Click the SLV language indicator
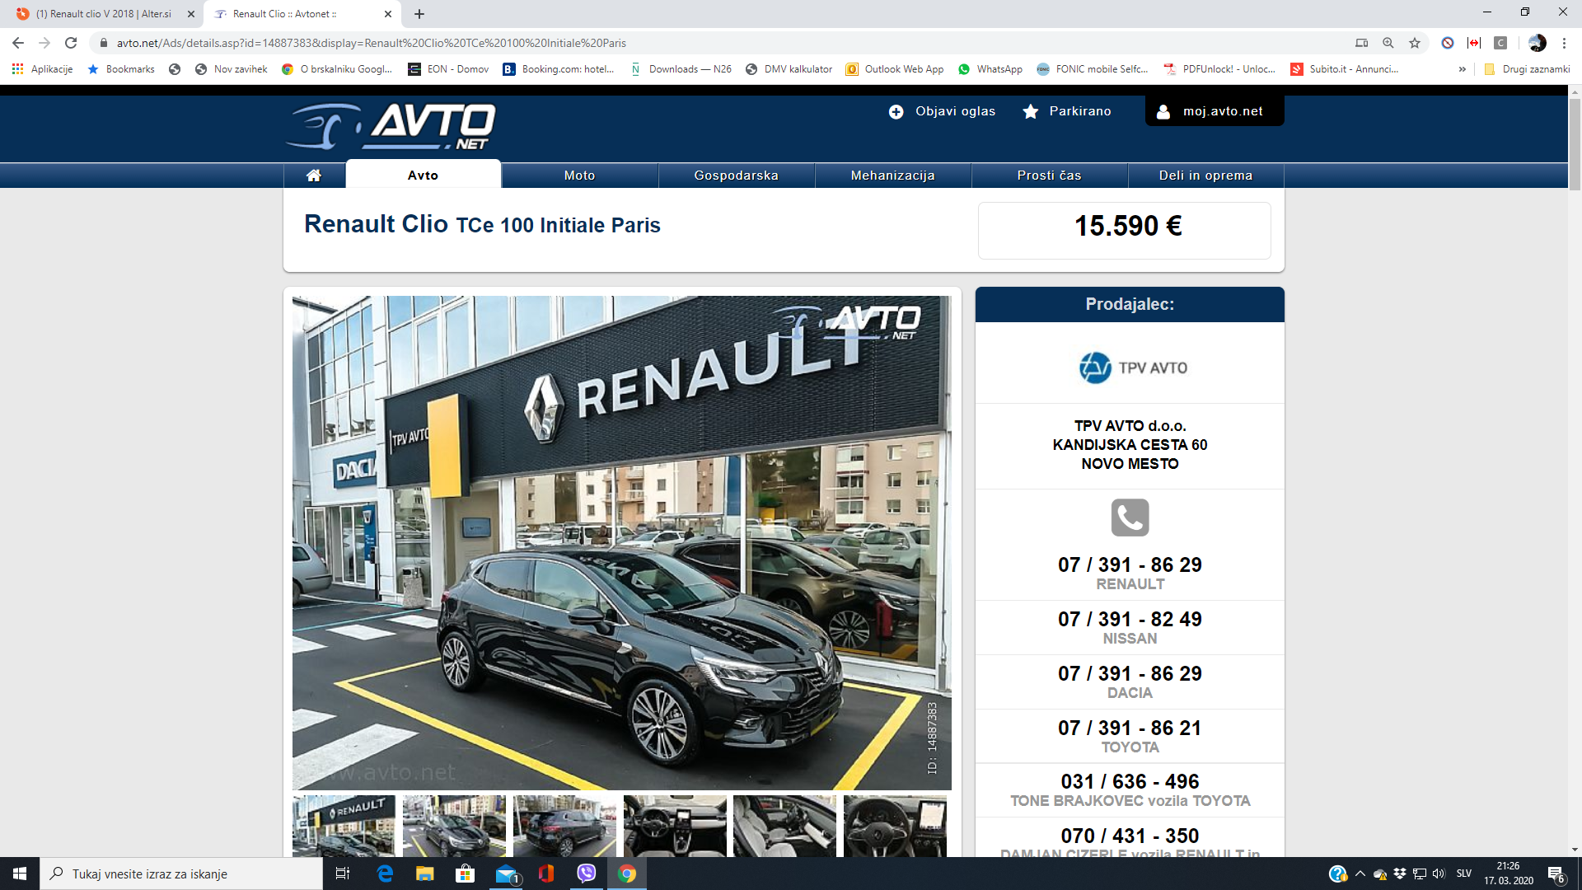 (x=1463, y=874)
